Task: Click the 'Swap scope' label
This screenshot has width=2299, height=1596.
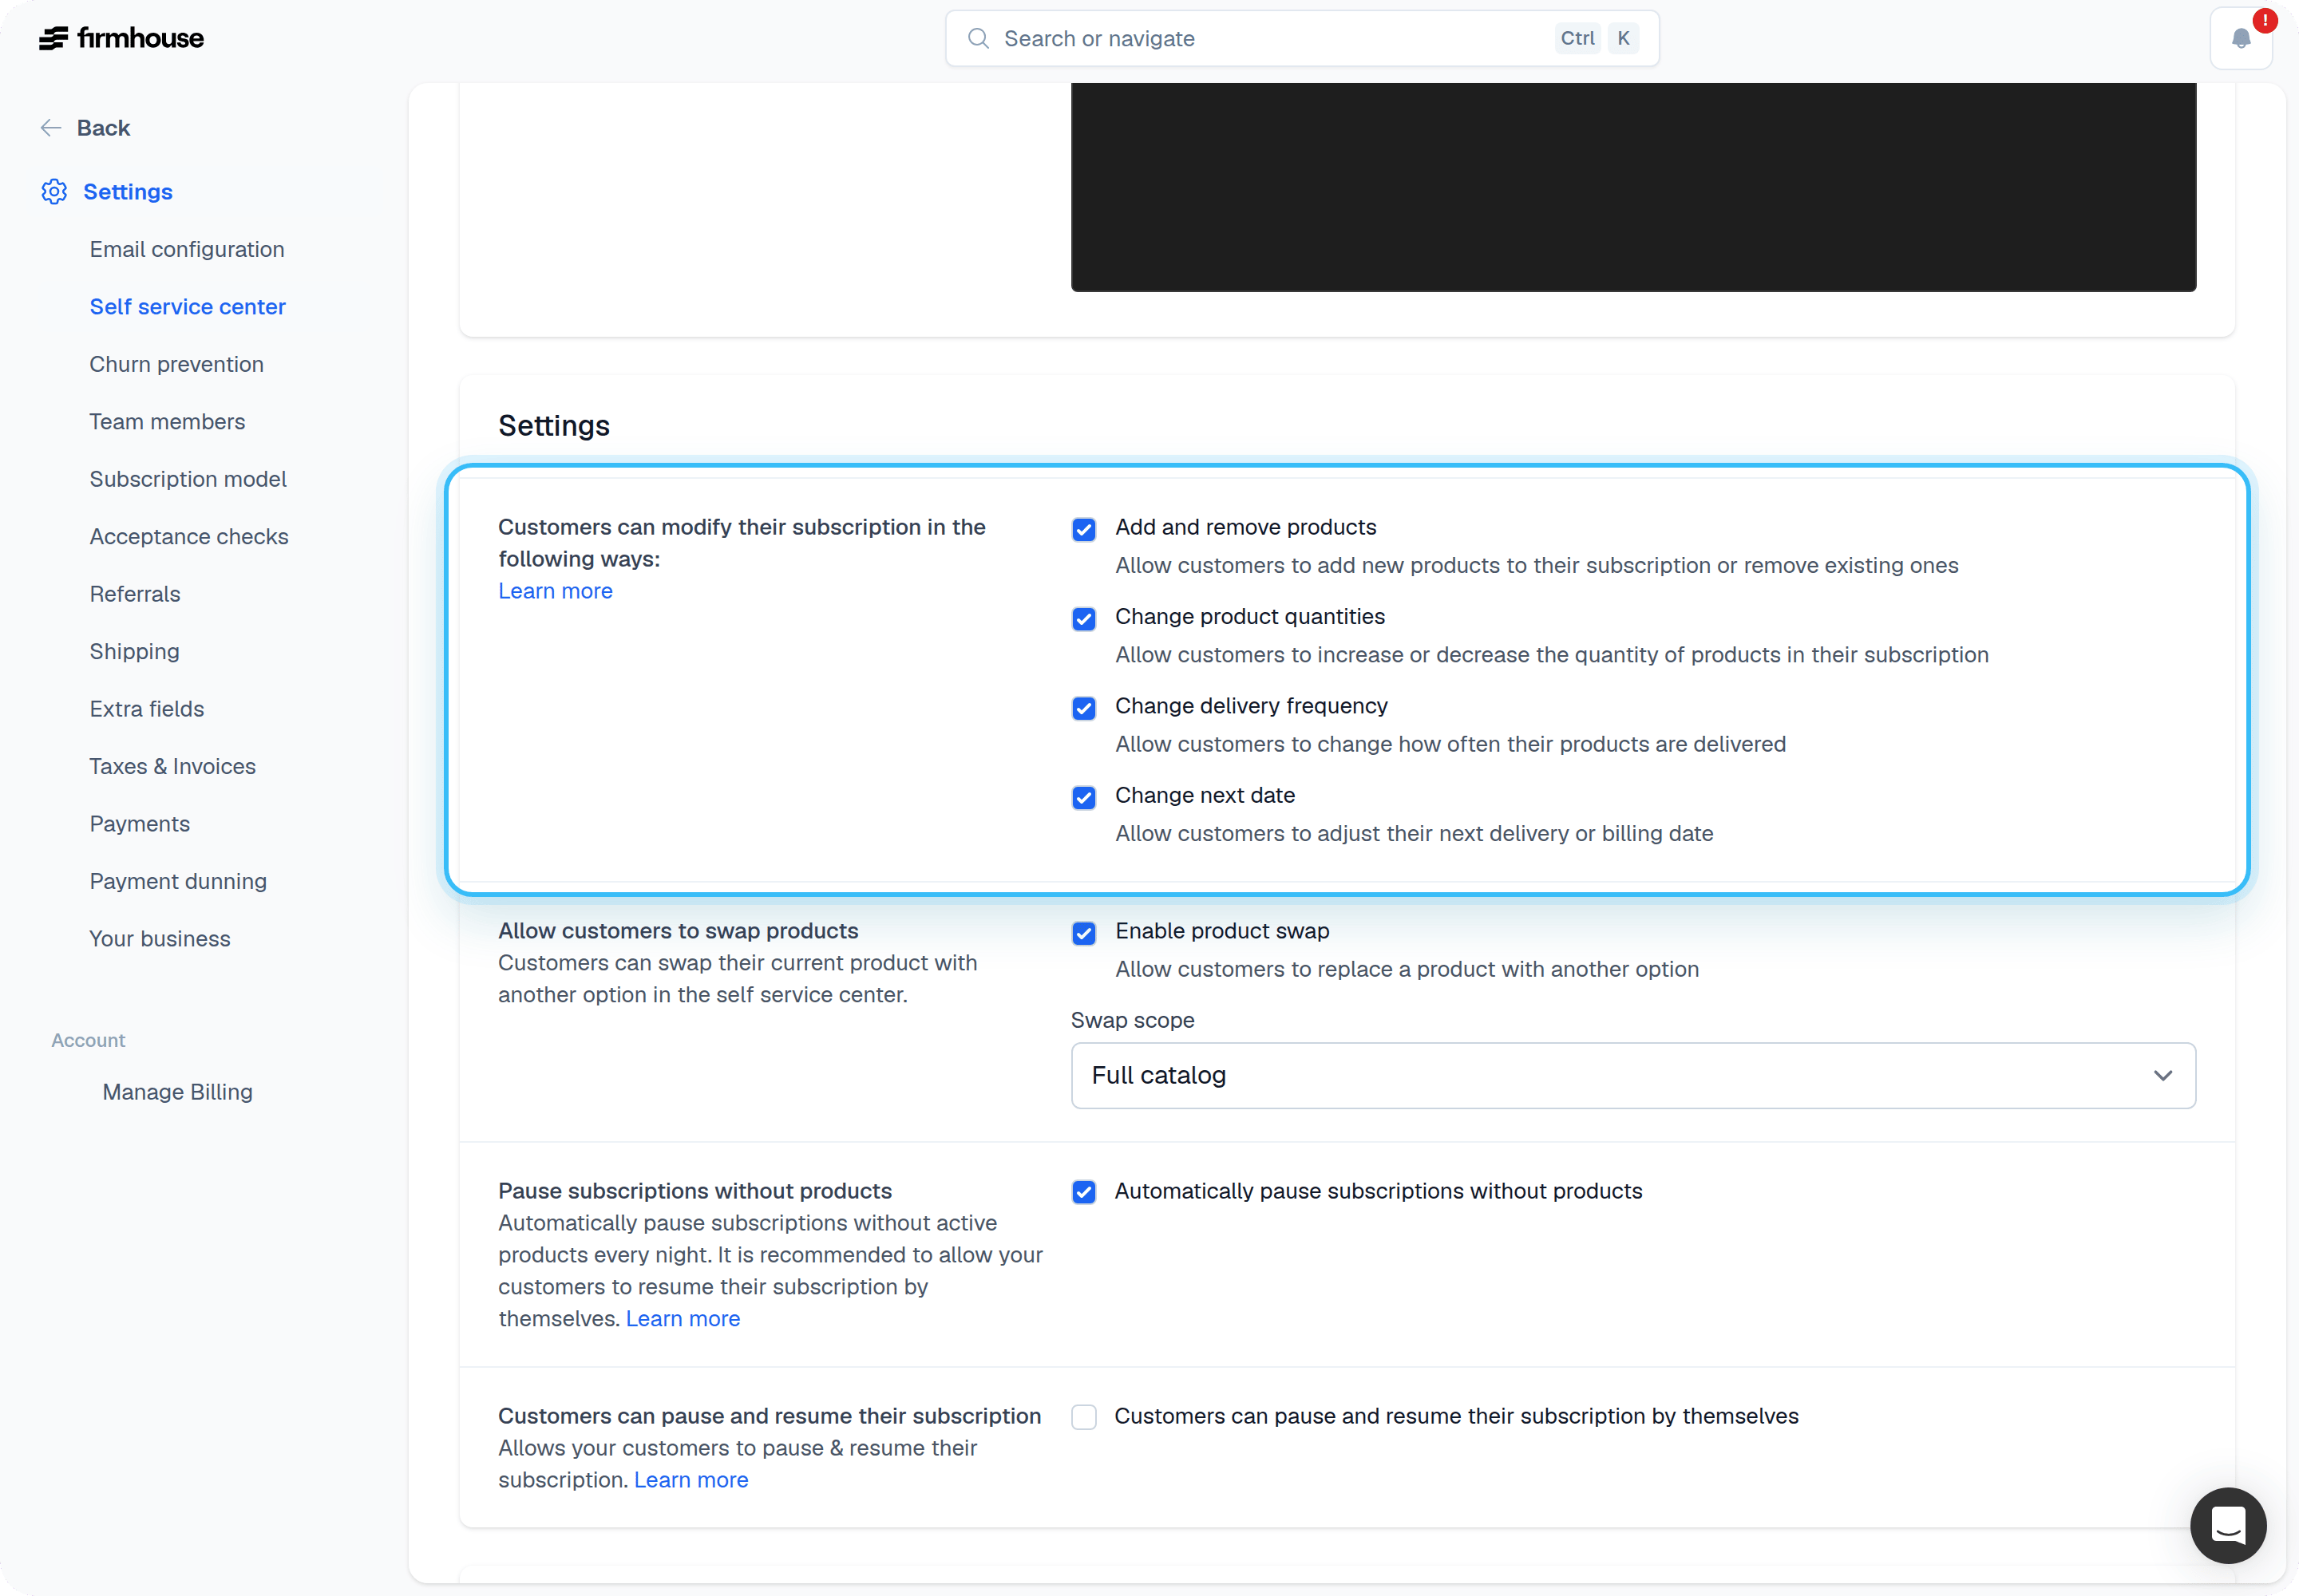Action: tap(1133, 1020)
